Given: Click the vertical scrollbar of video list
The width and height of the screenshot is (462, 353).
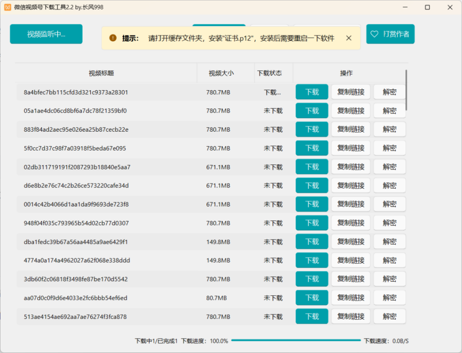Looking at the screenshot, I should (406, 90).
